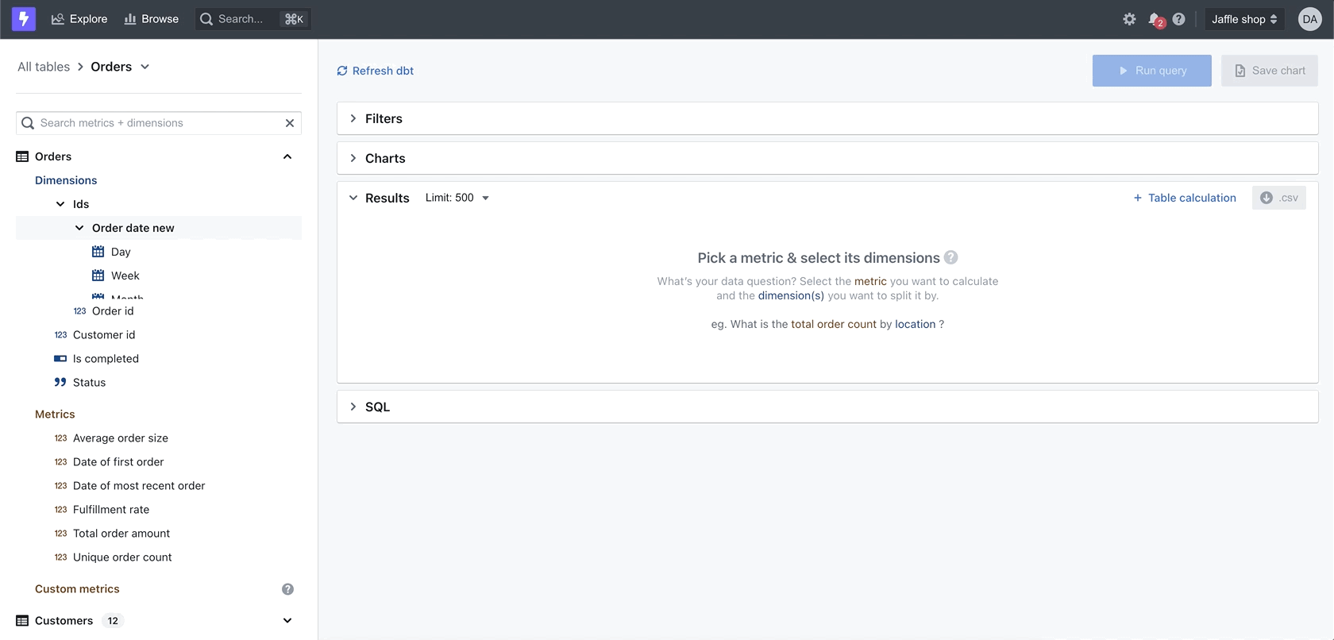Screen dimensions: 1334x640
Task: Add a Table calculation
Action: pos(1185,198)
